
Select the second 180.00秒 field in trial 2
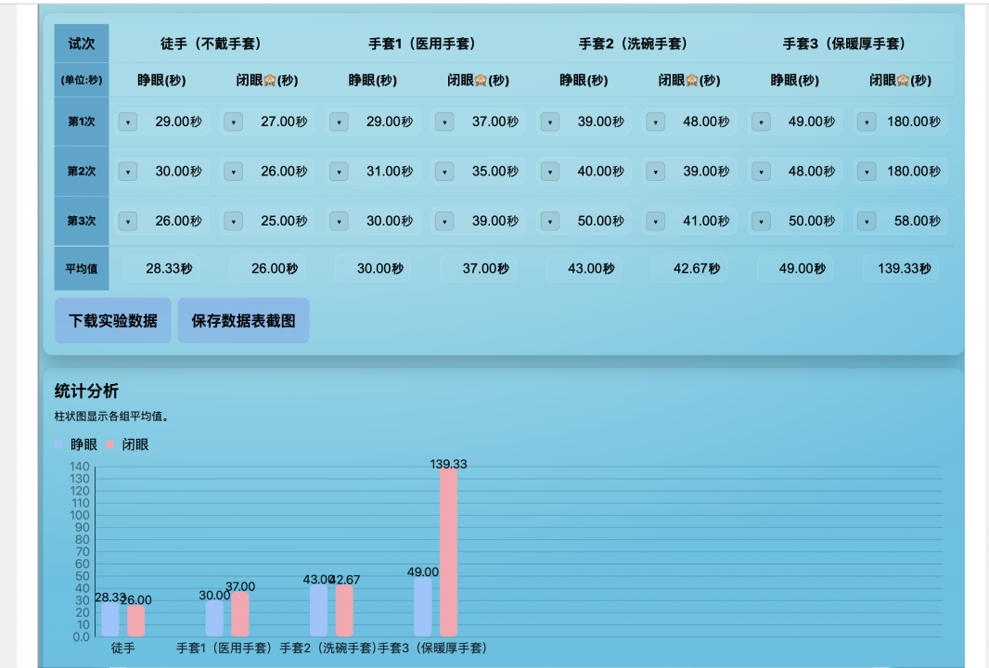[913, 172]
